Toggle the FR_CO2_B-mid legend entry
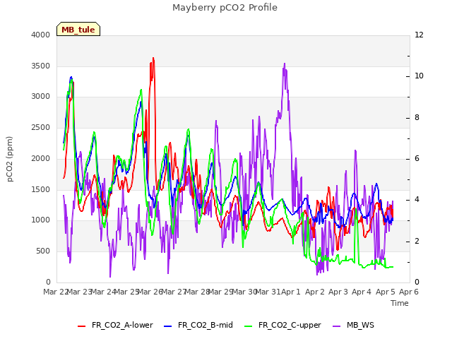Screen dimensions: 452x339 [x=198, y=325]
